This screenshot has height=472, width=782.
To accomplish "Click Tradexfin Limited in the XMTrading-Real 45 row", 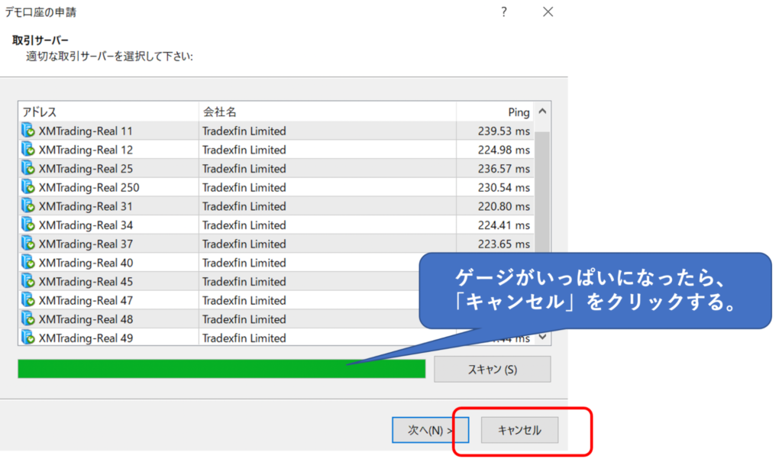I will click(244, 281).
